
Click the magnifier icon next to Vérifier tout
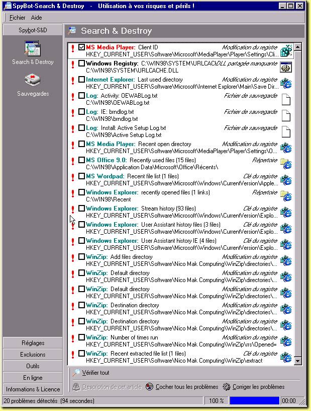pos(77,373)
